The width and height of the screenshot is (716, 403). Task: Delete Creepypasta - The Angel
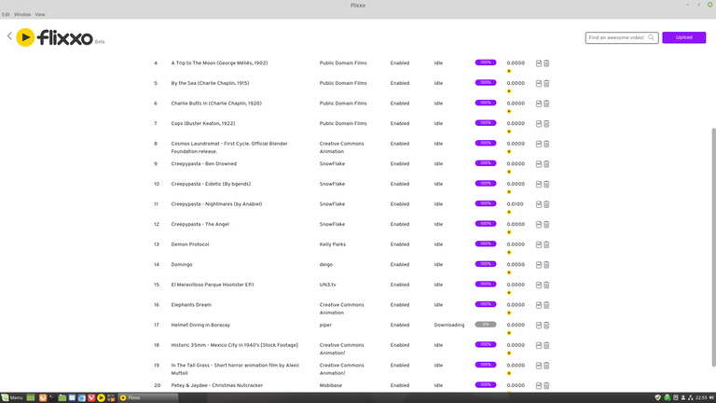(546, 224)
